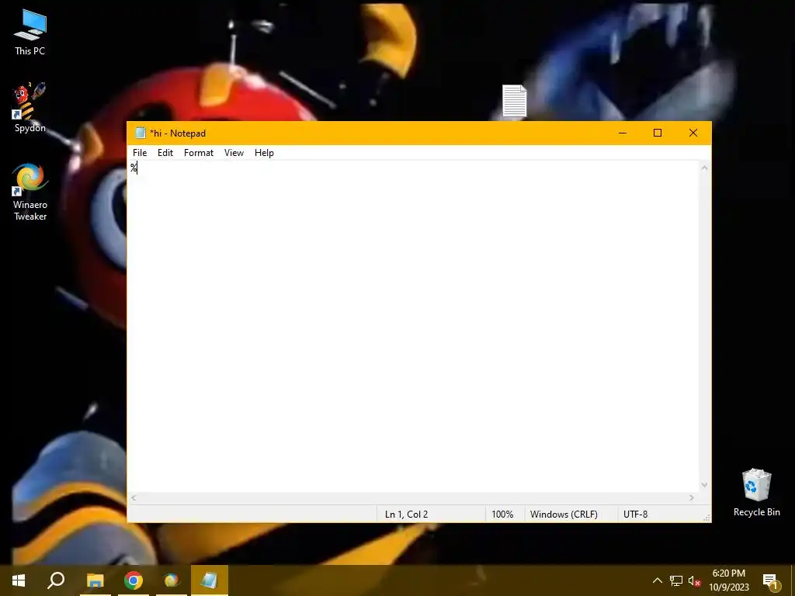
Task: Open the notification center icon
Action: 770,581
